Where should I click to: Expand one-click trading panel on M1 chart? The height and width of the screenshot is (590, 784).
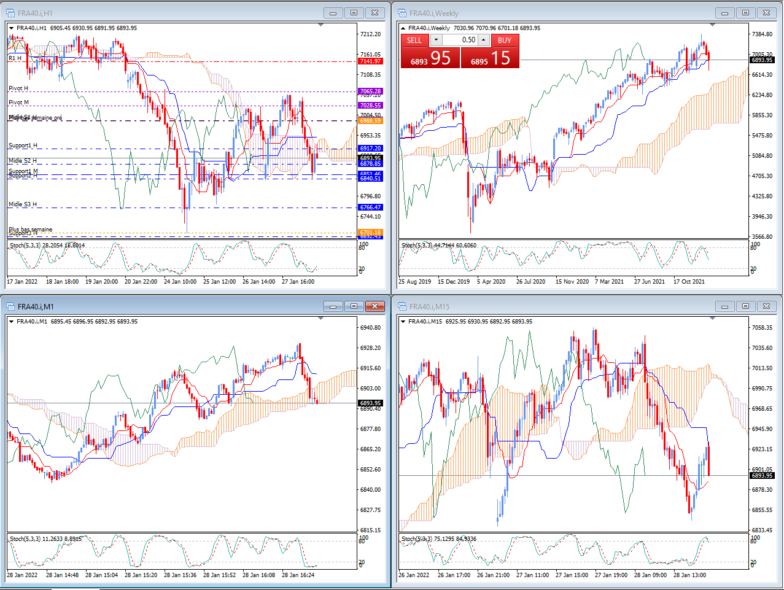[11, 322]
